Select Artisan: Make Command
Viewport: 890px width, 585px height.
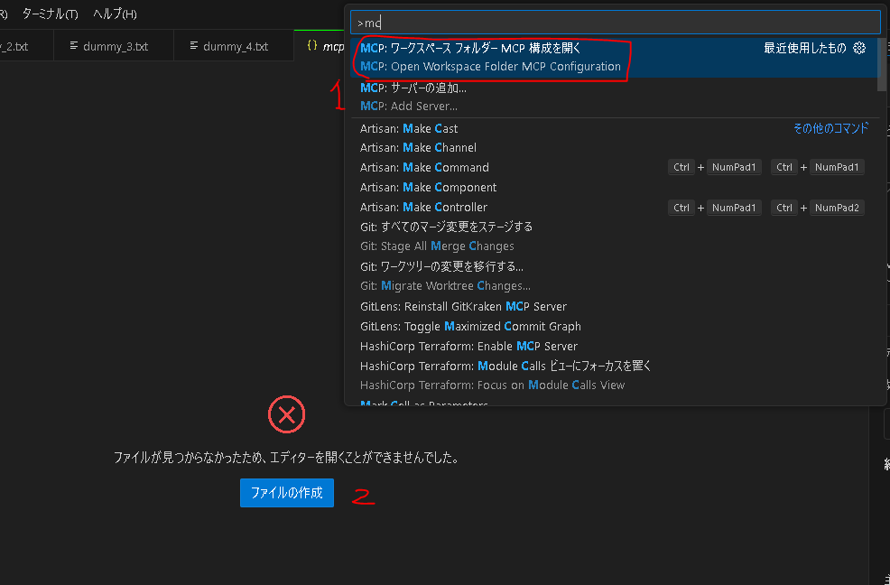click(614, 168)
